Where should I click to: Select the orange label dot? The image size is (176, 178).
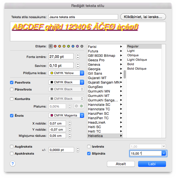60,46
